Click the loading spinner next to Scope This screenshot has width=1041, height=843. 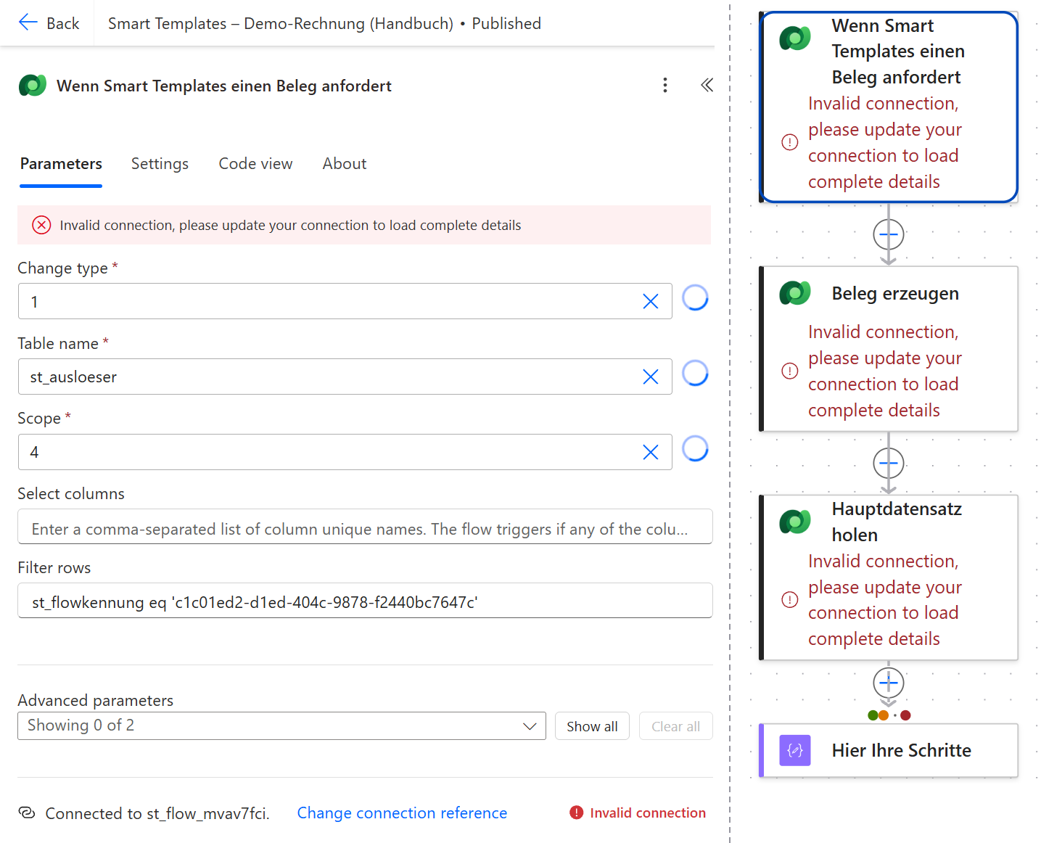[x=695, y=448]
